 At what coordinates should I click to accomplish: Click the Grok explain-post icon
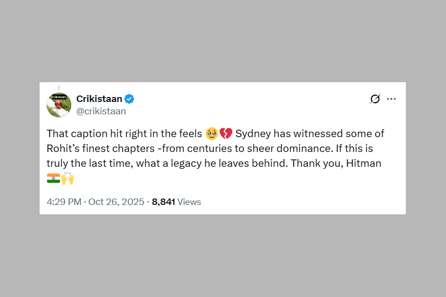click(375, 99)
